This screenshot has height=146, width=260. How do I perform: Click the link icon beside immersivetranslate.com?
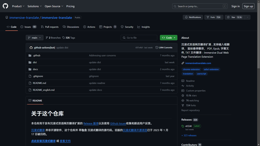(183, 63)
